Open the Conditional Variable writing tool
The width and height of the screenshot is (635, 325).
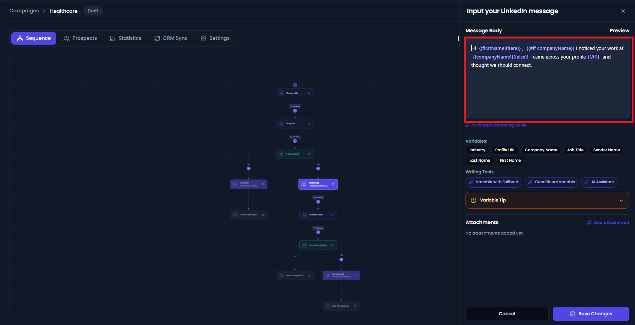click(x=551, y=182)
